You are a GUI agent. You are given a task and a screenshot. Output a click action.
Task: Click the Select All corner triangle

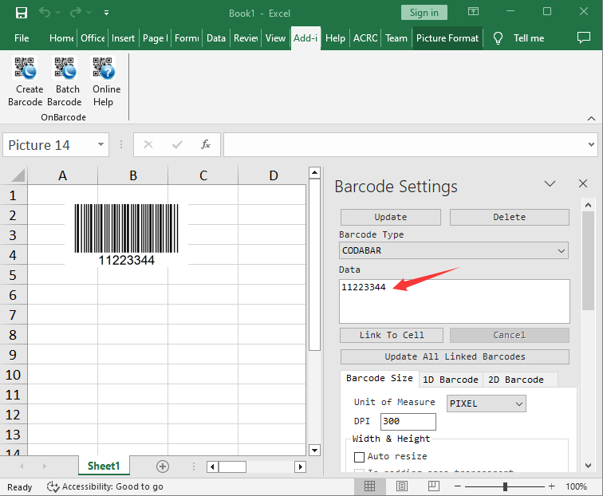[18, 175]
